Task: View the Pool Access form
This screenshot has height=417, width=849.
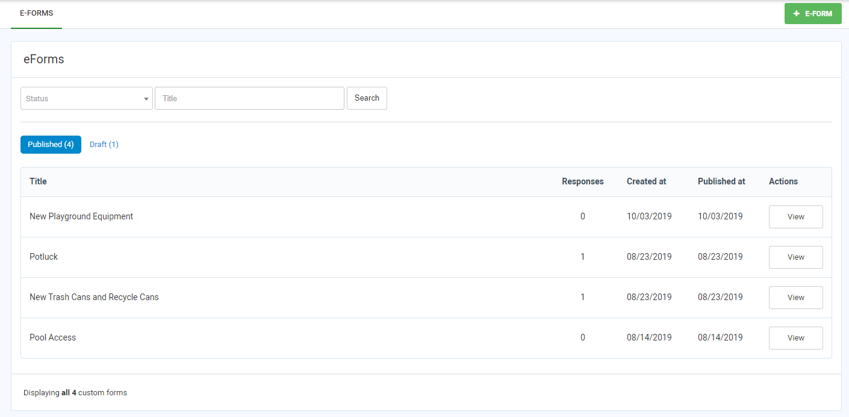Action: [x=795, y=337]
